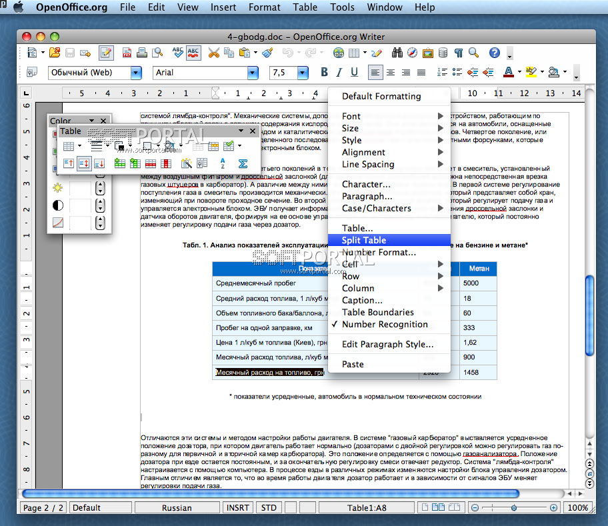Click Insert Column in Table toolbar
Image resolution: width=608 pixels, height=526 pixels.
click(135, 163)
